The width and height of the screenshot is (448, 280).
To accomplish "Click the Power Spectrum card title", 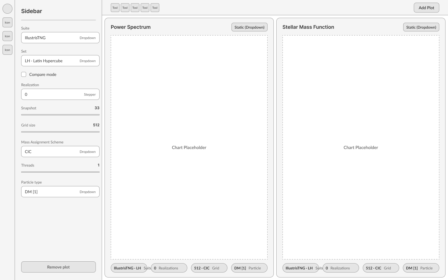I will pyautogui.click(x=131, y=27).
